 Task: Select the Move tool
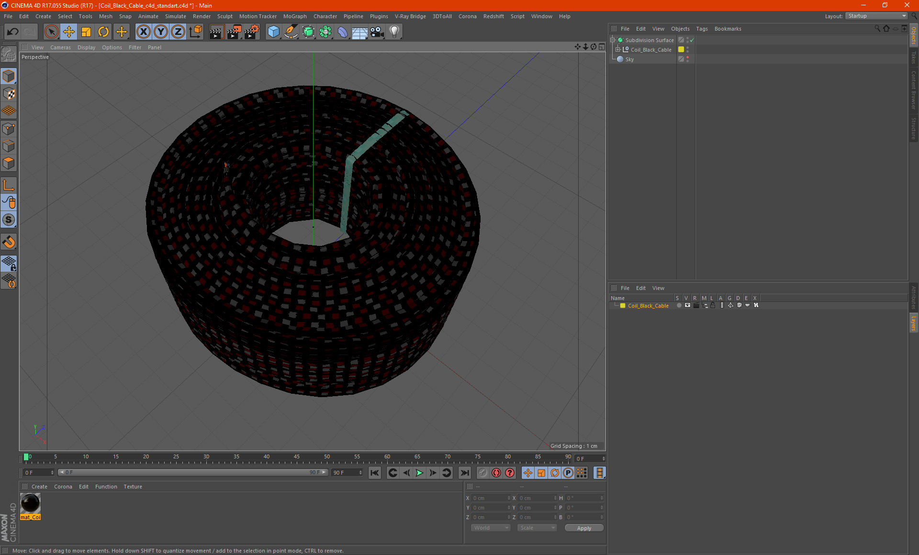point(69,32)
